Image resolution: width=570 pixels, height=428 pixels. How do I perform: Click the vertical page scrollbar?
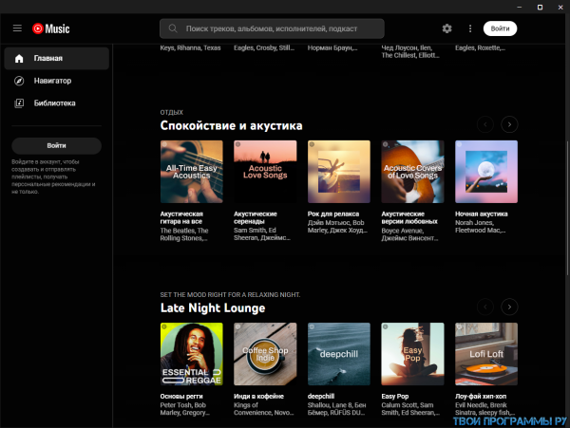click(567, 208)
